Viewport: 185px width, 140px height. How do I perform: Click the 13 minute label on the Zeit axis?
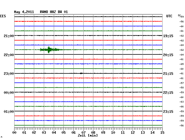(x=143, y=133)
